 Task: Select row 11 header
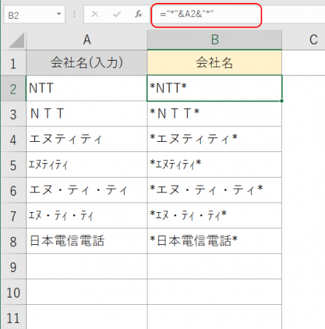coord(13,317)
